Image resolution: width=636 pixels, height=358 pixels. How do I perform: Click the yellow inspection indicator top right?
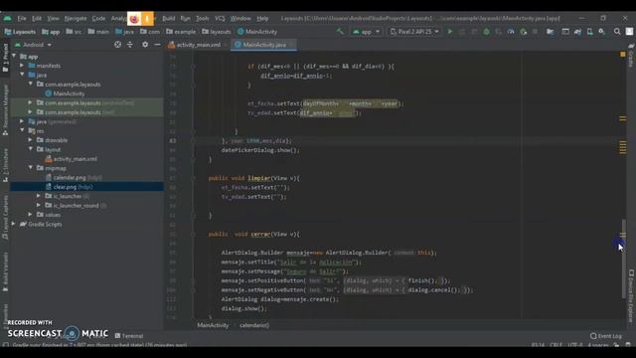pyautogui.click(x=623, y=55)
